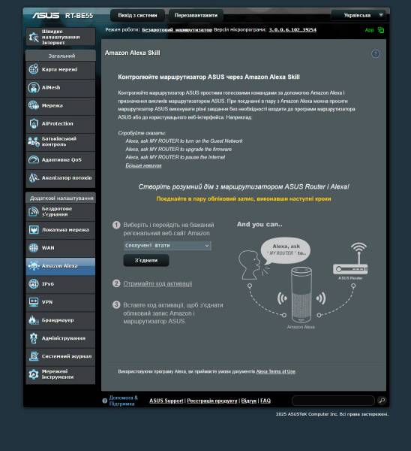
Task: Open the Мережеві інструменти tools icon
Action: click(x=34, y=374)
